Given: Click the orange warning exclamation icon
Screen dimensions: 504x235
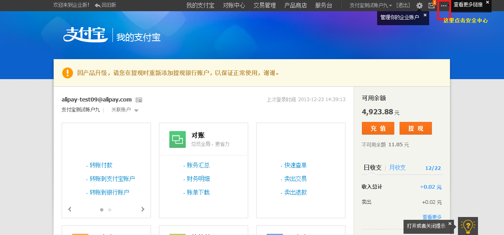Looking at the screenshot, I should [x=68, y=73].
